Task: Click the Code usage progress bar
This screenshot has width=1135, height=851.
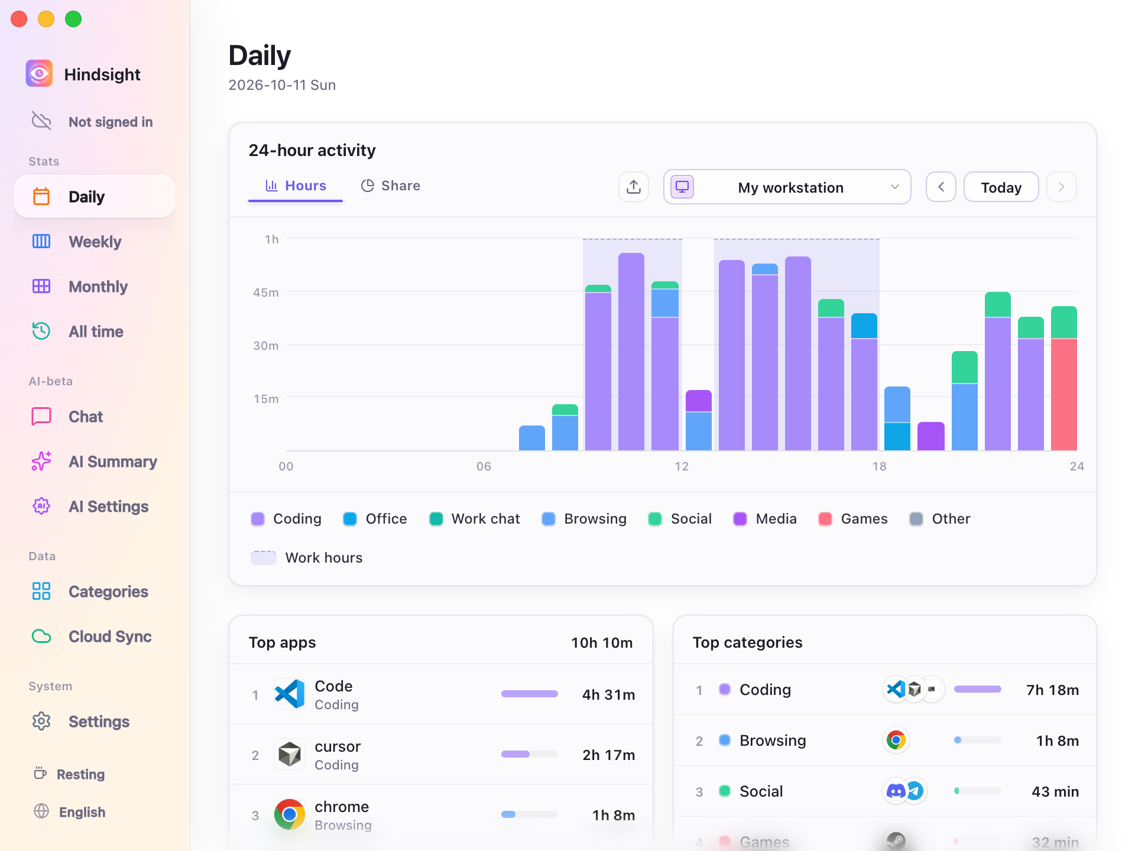Action: click(530, 694)
